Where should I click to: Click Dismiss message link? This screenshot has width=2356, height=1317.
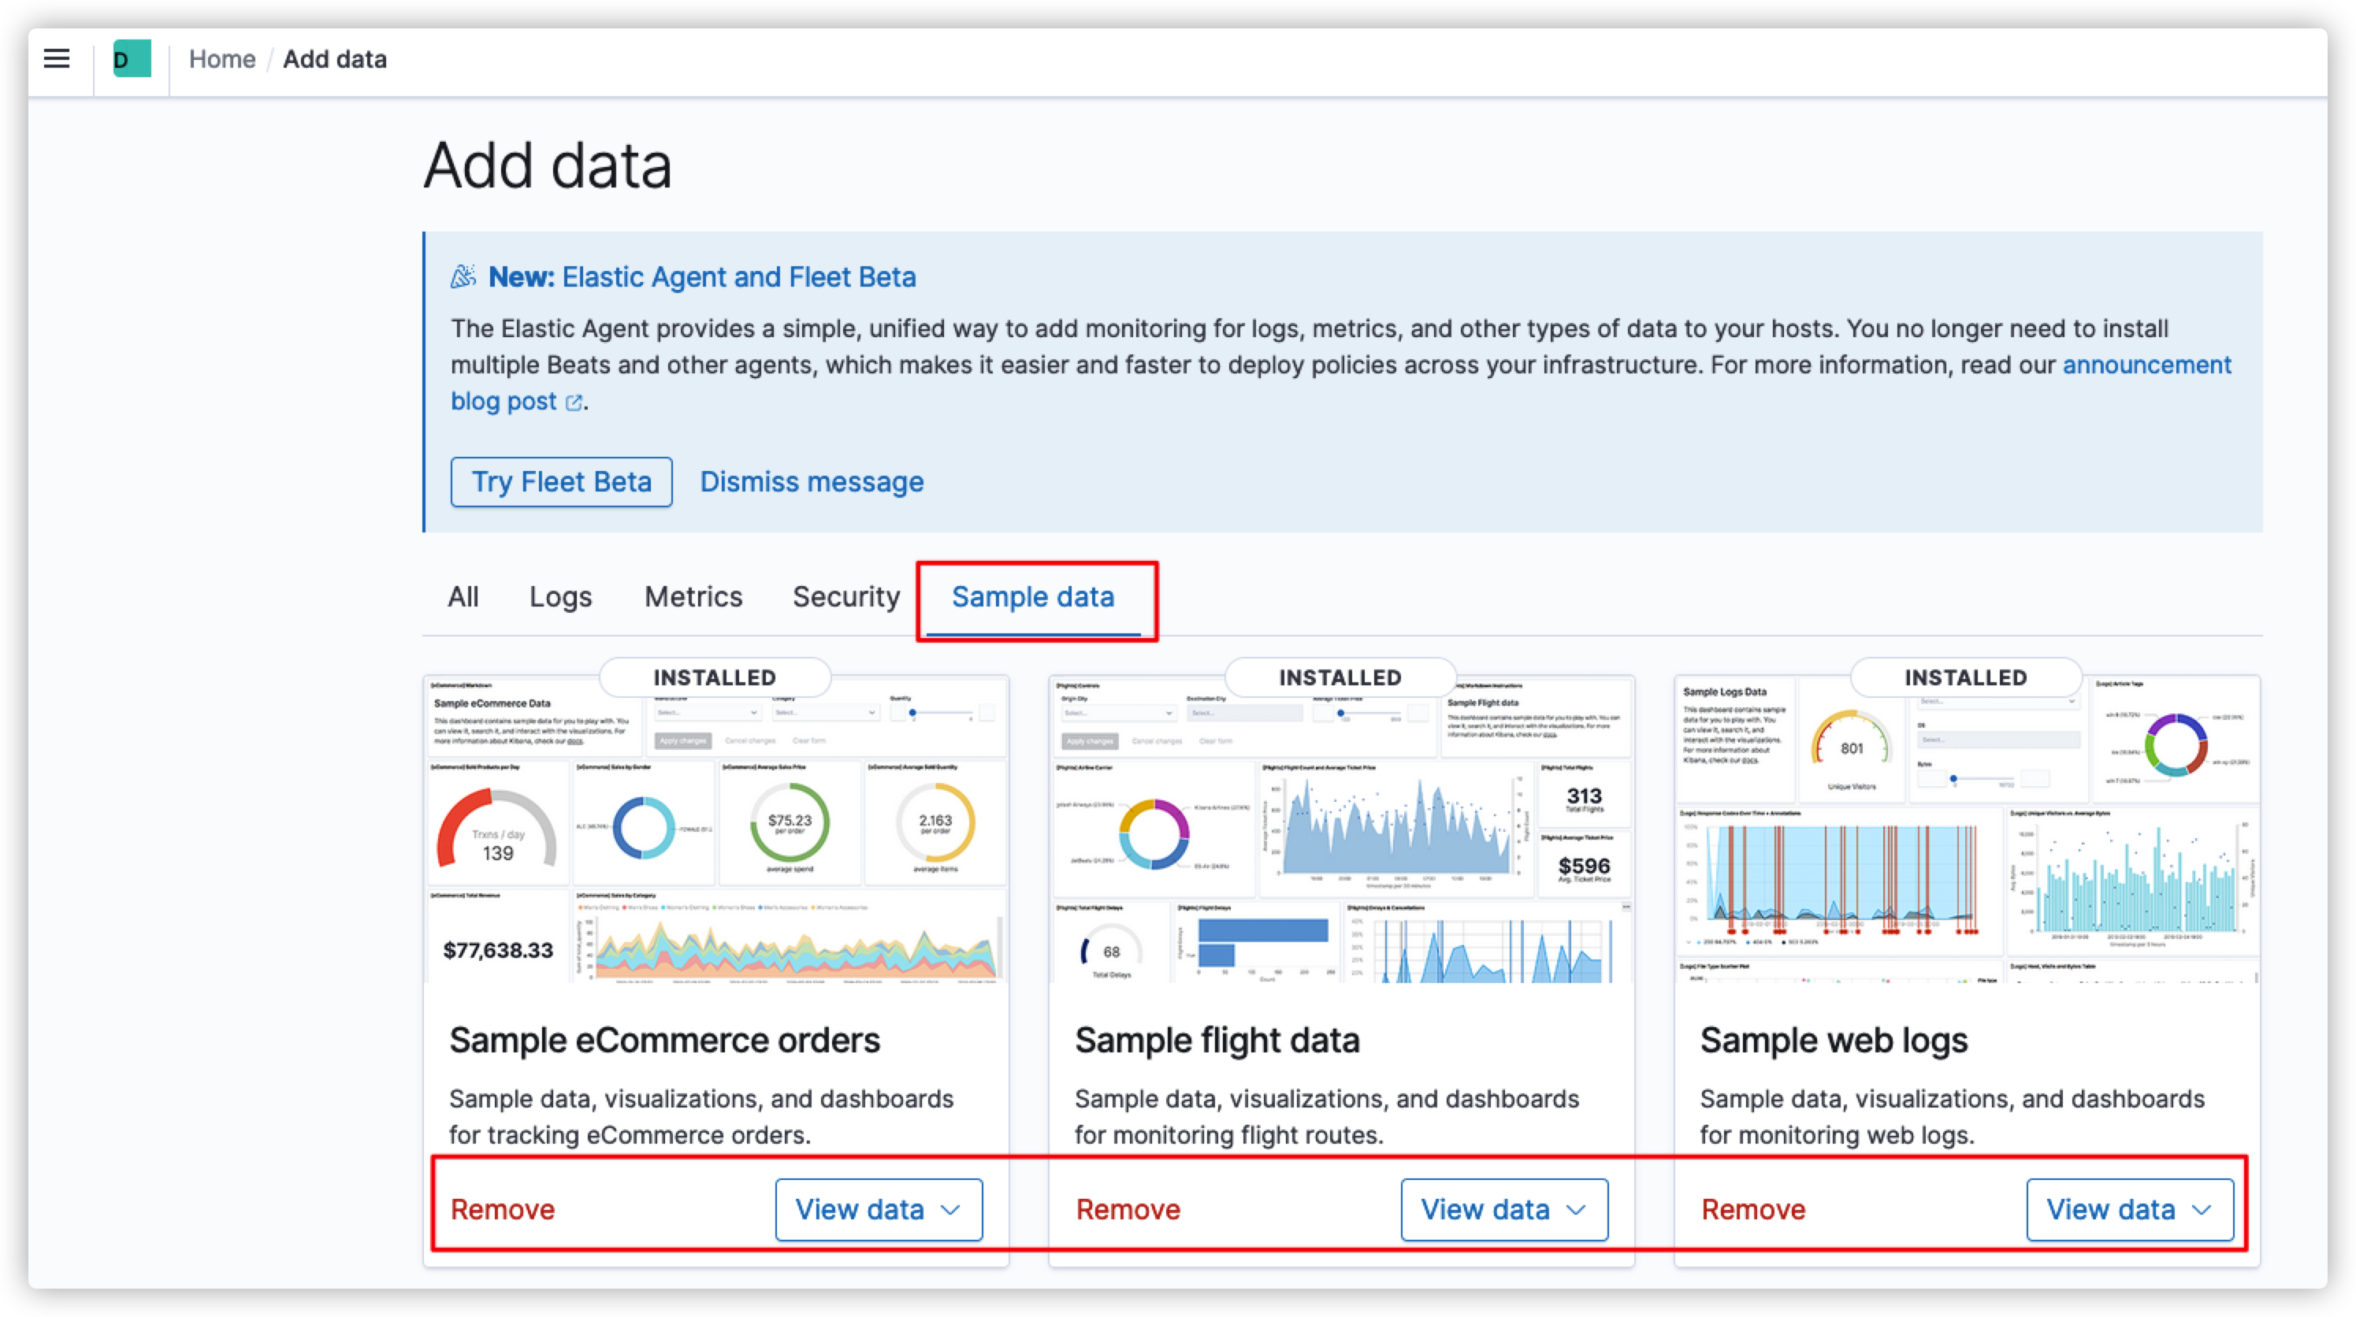(812, 482)
